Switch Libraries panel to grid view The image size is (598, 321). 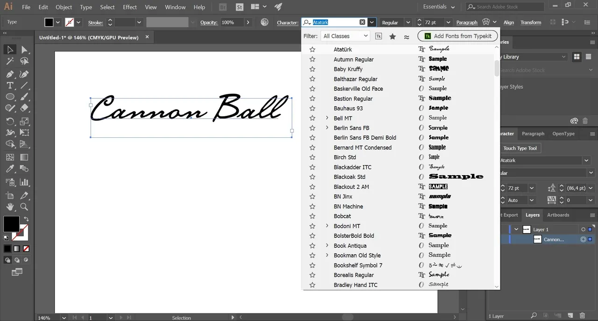pyautogui.click(x=577, y=57)
